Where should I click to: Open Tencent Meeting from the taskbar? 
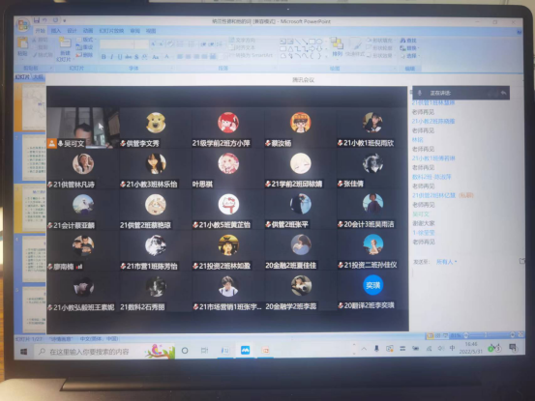(x=245, y=350)
